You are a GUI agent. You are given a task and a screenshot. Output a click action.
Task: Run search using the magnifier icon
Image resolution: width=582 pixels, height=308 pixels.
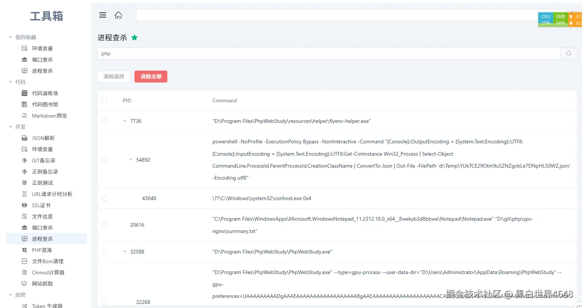569,53
